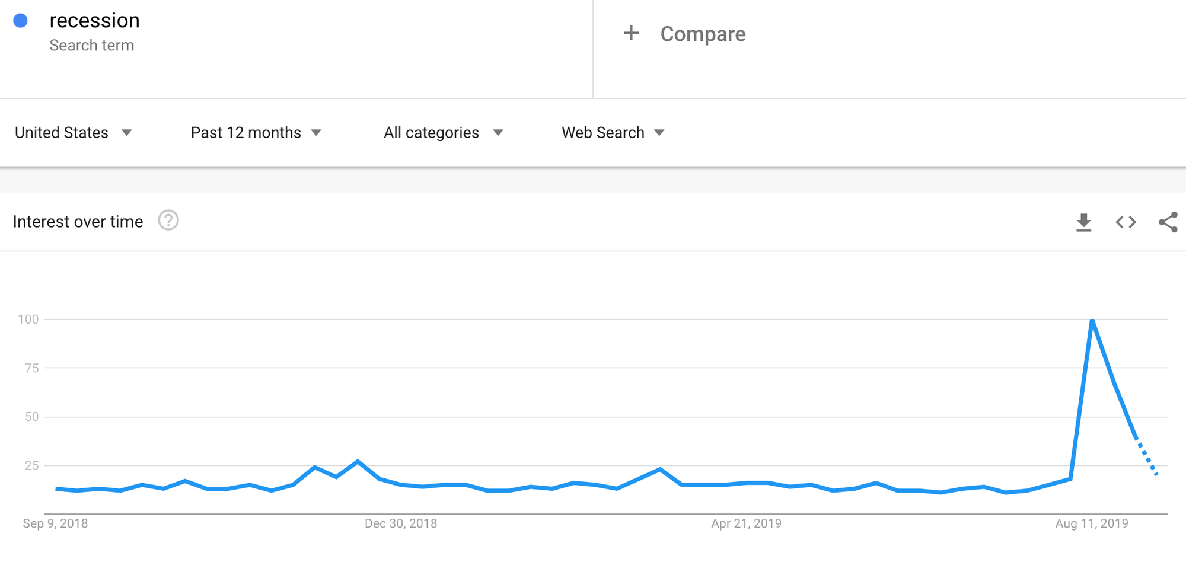Open the United States region dropdown
The image size is (1186, 562).
click(x=74, y=132)
